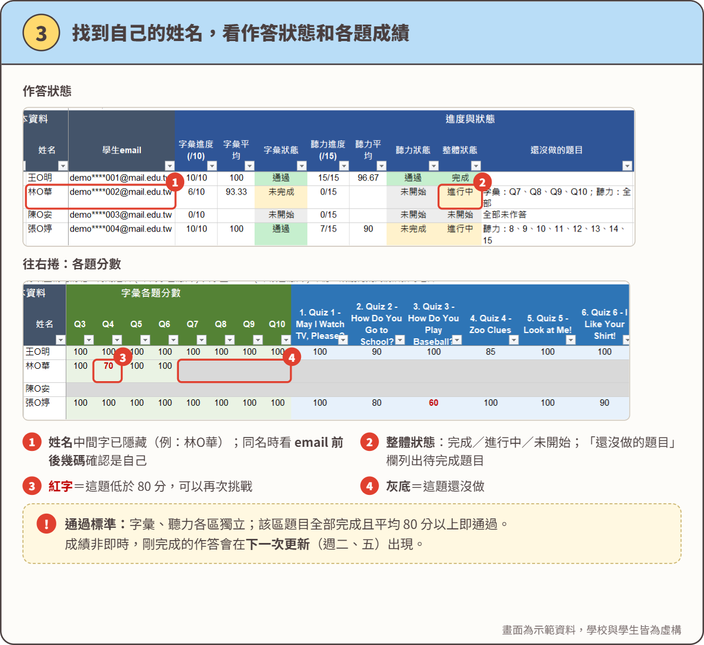
Task: Open the 整體狀態 column filter arrow
Action: (476, 166)
